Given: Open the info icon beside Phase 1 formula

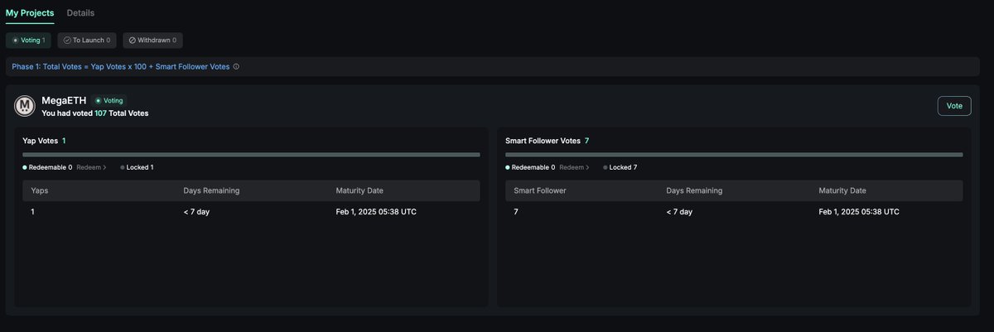Looking at the screenshot, I should (236, 66).
